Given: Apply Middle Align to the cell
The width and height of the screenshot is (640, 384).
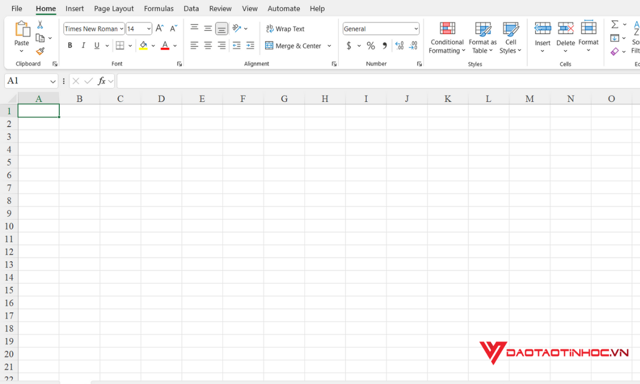Looking at the screenshot, I should [x=208, y=28].
